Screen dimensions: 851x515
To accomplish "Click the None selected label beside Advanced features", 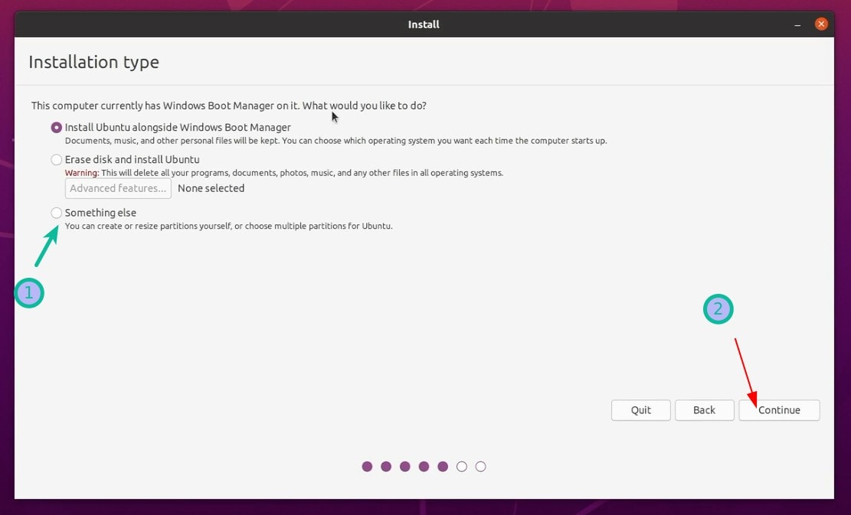I will [211, 188].
